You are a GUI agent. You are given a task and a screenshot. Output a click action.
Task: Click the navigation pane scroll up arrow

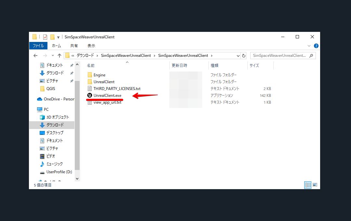coord(77,64)
